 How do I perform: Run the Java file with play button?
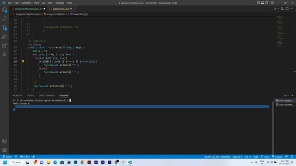pyautogui.click(x=275, y=9)
